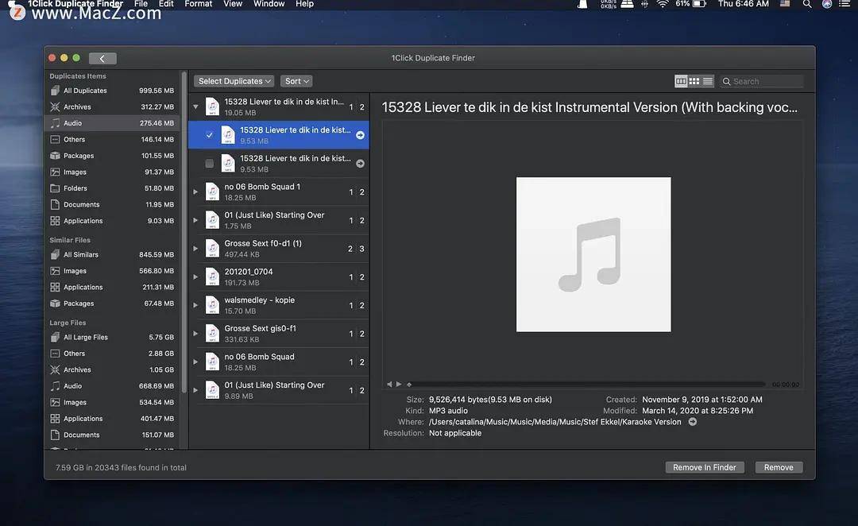Click the Remove In Finder button

coord(704,467)
